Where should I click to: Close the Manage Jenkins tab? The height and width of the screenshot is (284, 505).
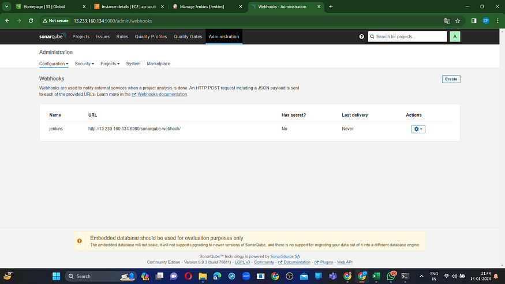tap(241, 6)
